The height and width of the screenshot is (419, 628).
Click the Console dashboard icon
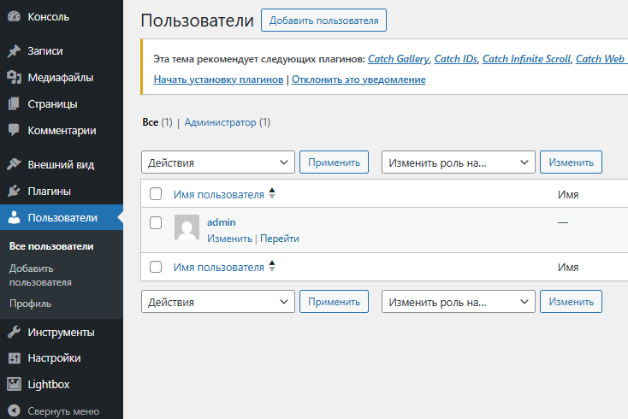(x=14, y=16)
